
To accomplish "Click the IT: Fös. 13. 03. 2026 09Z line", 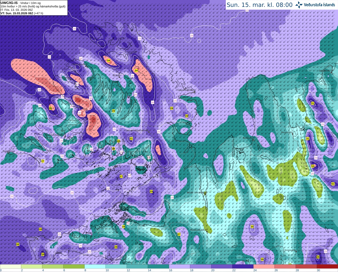I will point(17,10).
